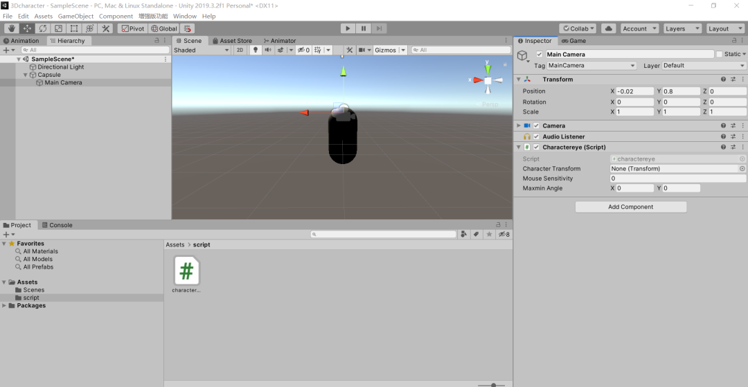
Task: Expand the Packages folder
Action: (4, 305)
